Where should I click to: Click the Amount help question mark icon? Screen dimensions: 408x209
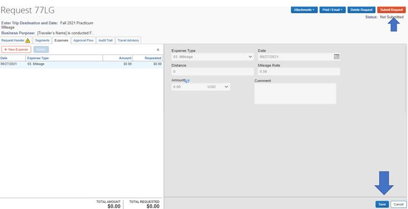187,81
